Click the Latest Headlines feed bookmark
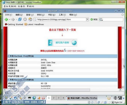The image size is (127, 105). click(34, 24)
